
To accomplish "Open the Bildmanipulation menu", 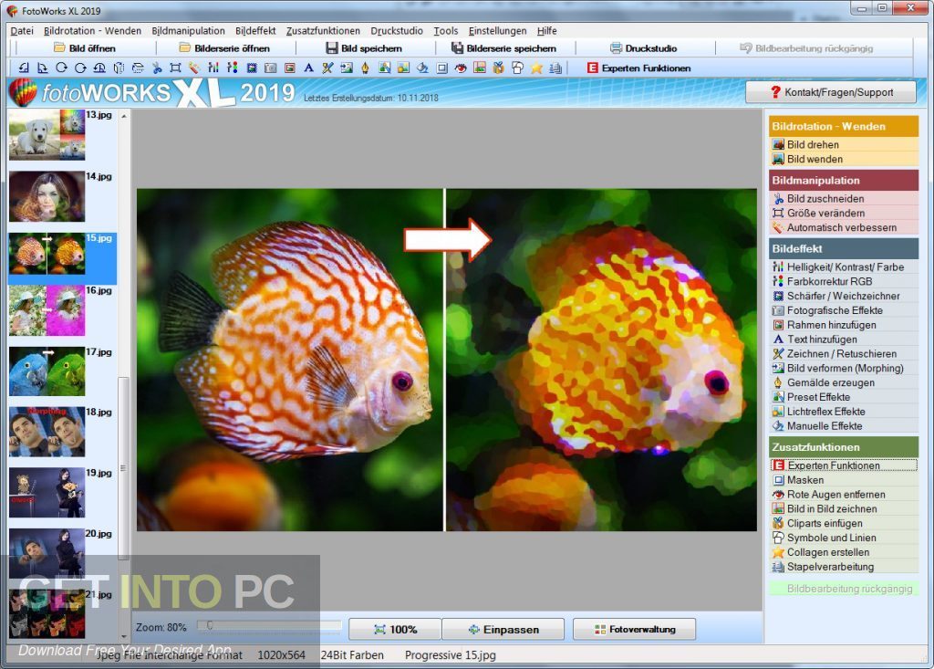I will click(188, 30).
